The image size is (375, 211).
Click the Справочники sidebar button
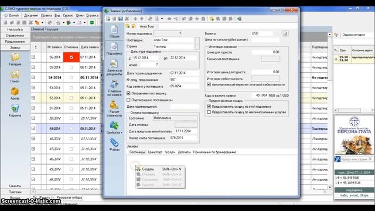point(15,35)
